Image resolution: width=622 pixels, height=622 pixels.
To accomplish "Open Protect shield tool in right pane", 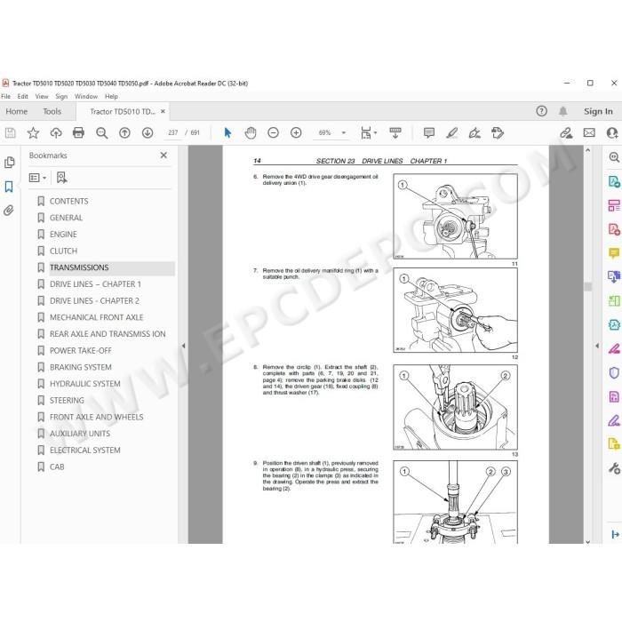I will point(614,372).
